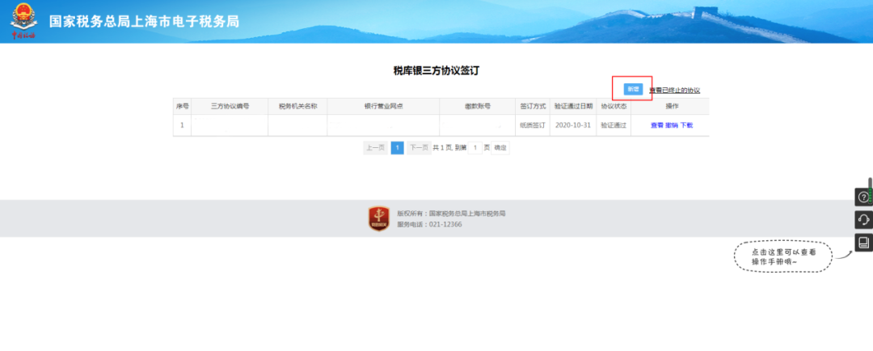Click the red tax shield footer logo

379,218
